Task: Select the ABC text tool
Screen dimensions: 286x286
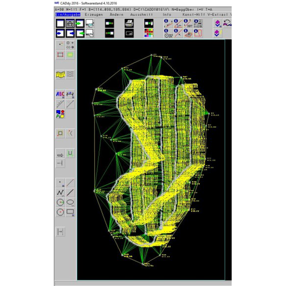Action: pos(61,94)
